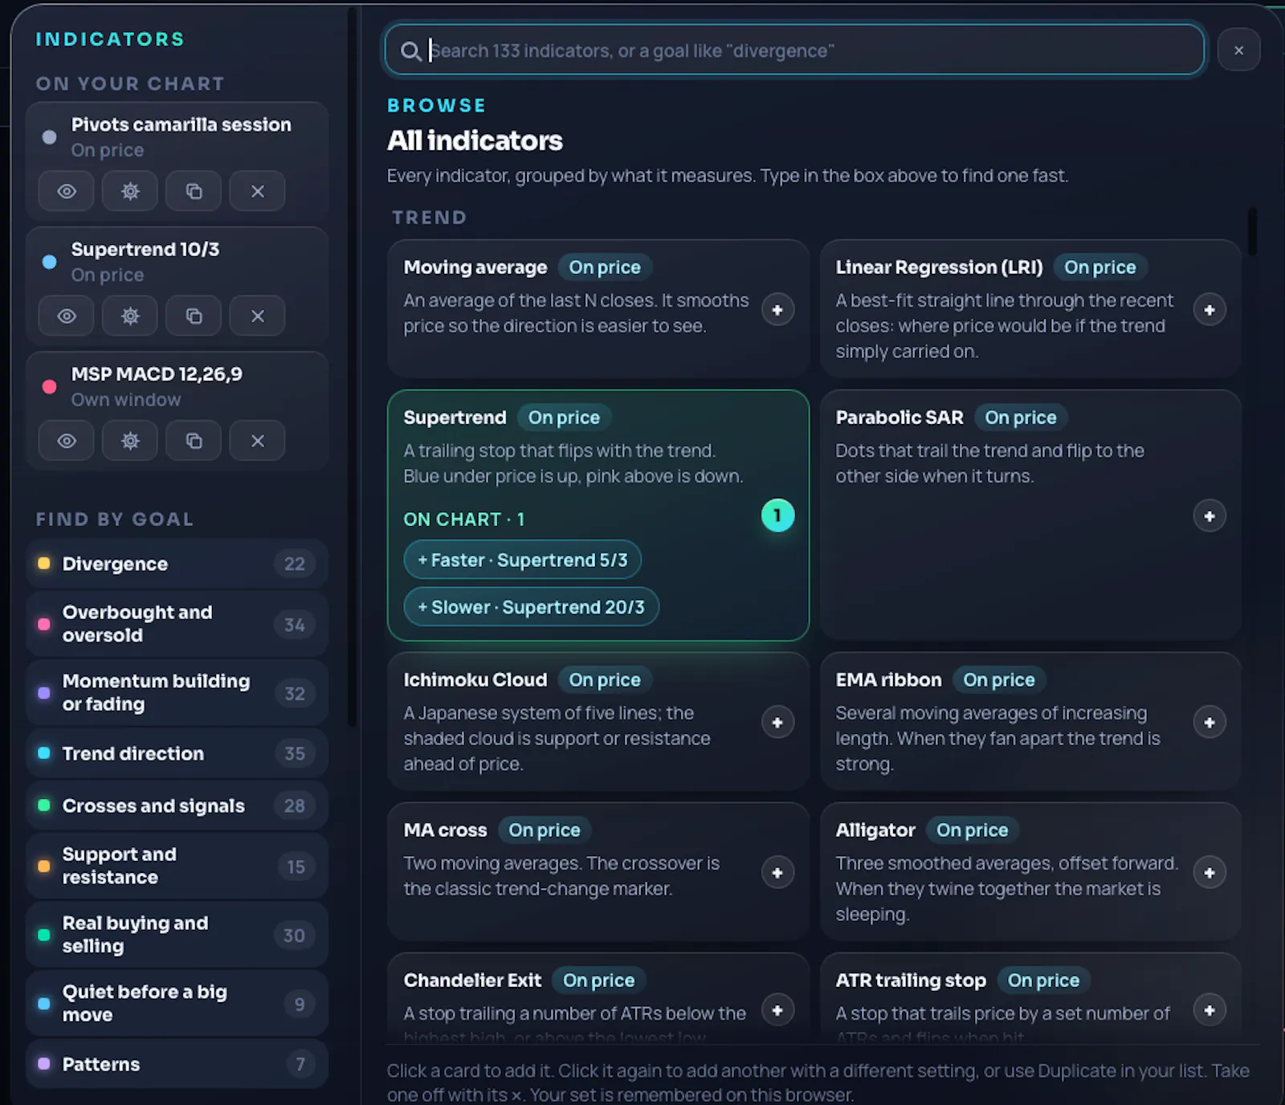The height and width of the screenshot is (1105, 1285).
Task: Click the indicator list scrollbar thumb
Action: (x=1251, y=231)
